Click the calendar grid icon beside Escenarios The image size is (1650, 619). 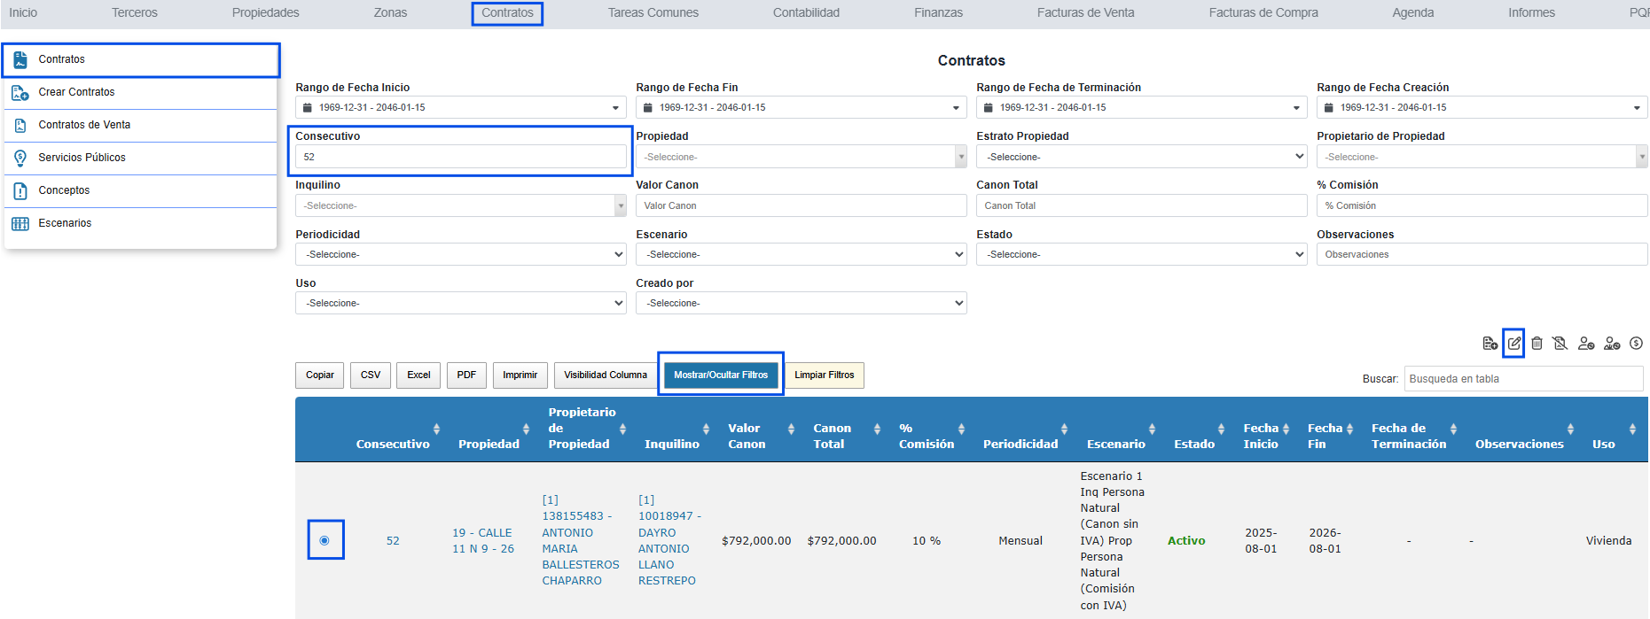pos(20,223)
